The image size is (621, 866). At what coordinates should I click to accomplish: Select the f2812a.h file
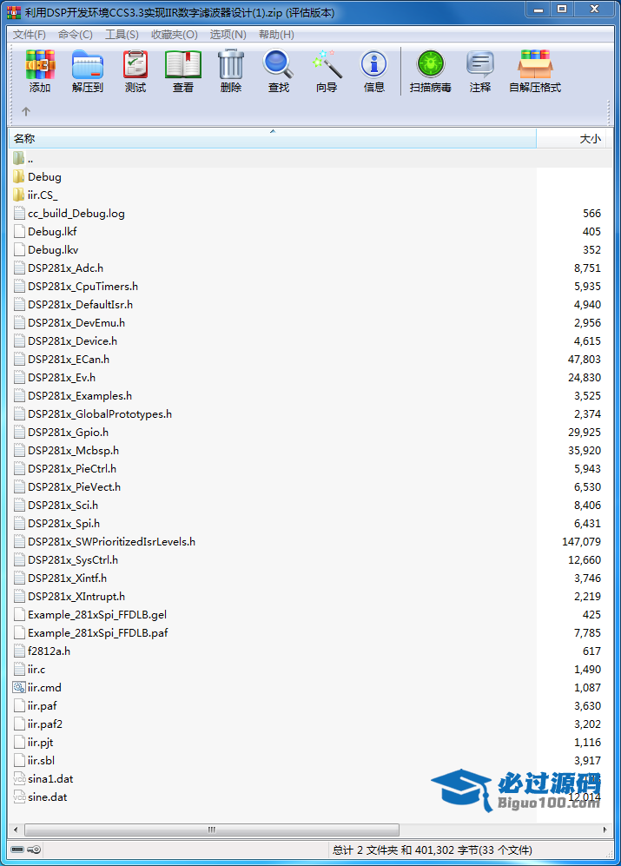[x=42, y=651]
